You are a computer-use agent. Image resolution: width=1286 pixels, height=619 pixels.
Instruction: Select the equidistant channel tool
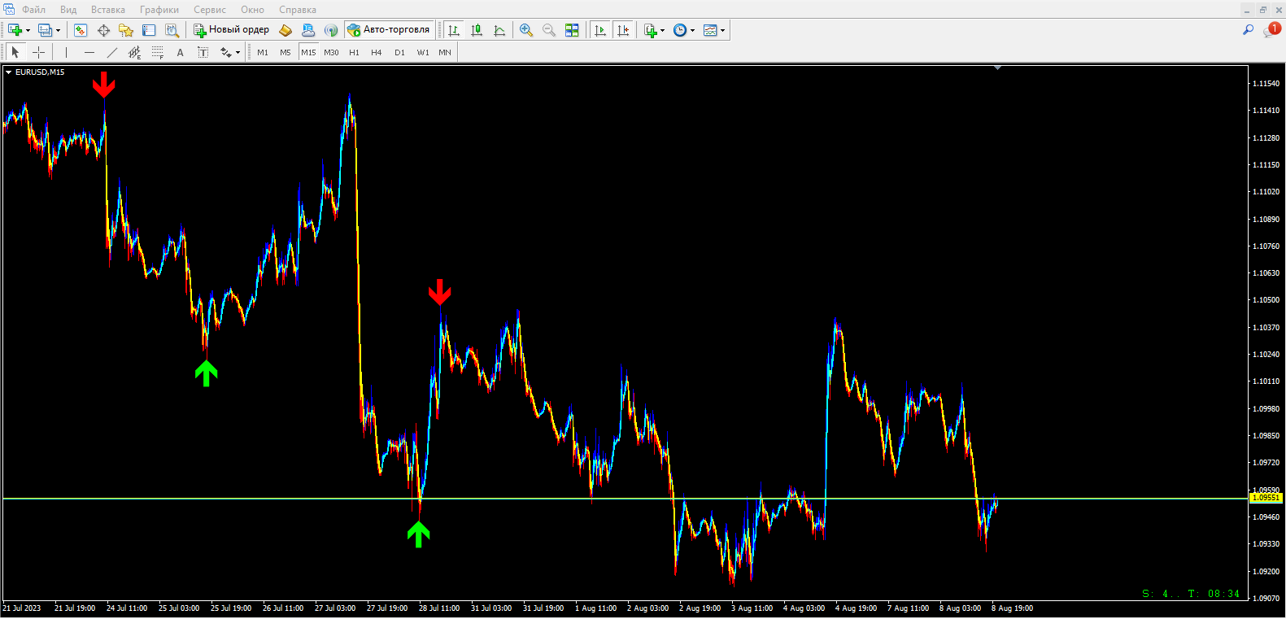[x=135, y=52]
